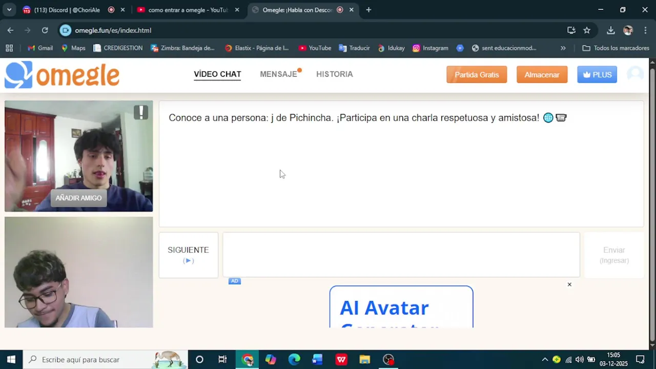Viewport: 656px width, 369px height.
Task: Open Instagram bookmark
Action: pyautogui.click(x=430, y=48)
